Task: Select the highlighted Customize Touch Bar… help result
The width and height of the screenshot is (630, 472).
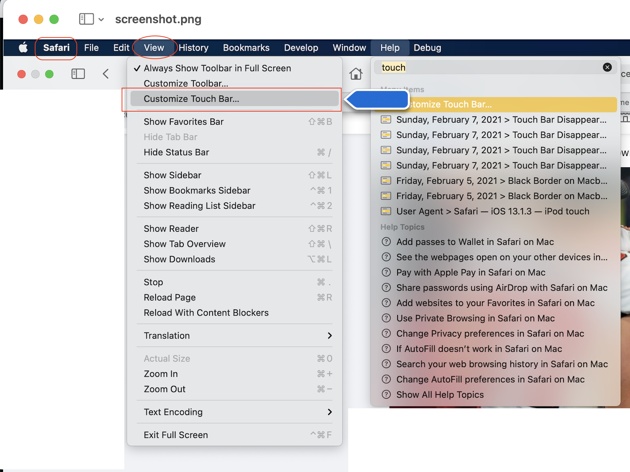Action: [x=496, y=104]
